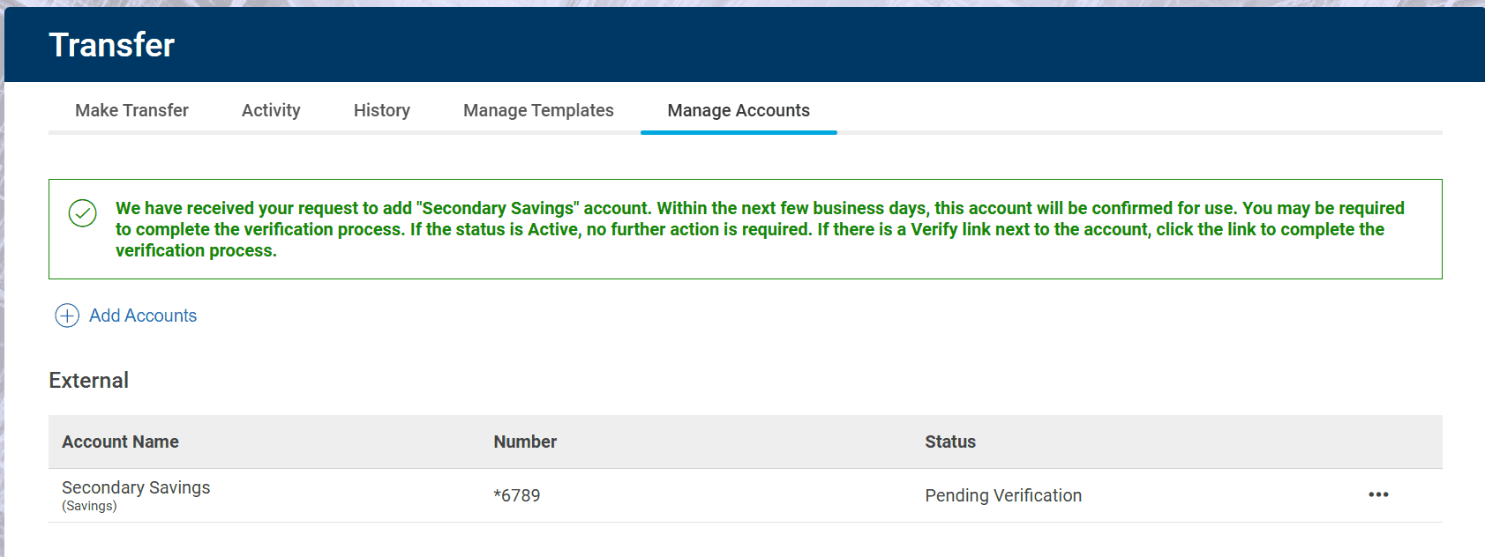Screen dimensions: 1485x557
Task: Click the account number *6789
Action: (x=517, y=495)
